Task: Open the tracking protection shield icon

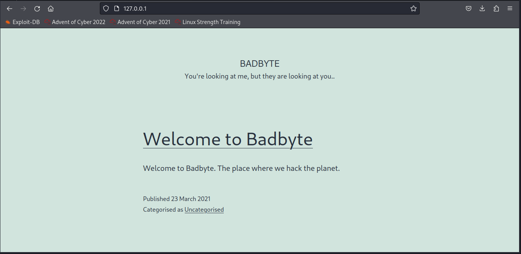Action: tap(106, 8)
